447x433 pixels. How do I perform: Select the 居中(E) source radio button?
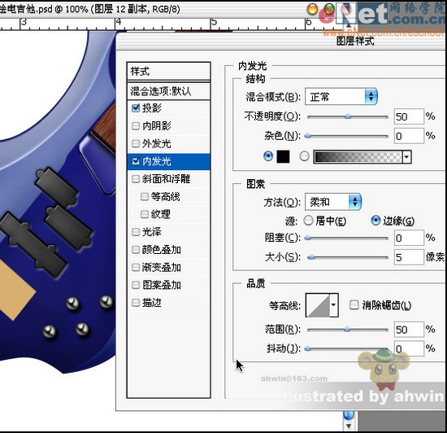[x=308, y=221]
